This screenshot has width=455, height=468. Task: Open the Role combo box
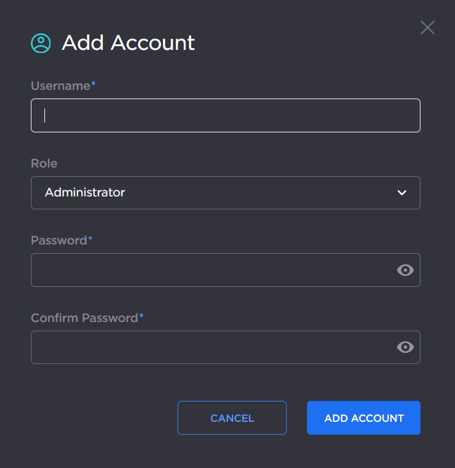coord(225,193)
